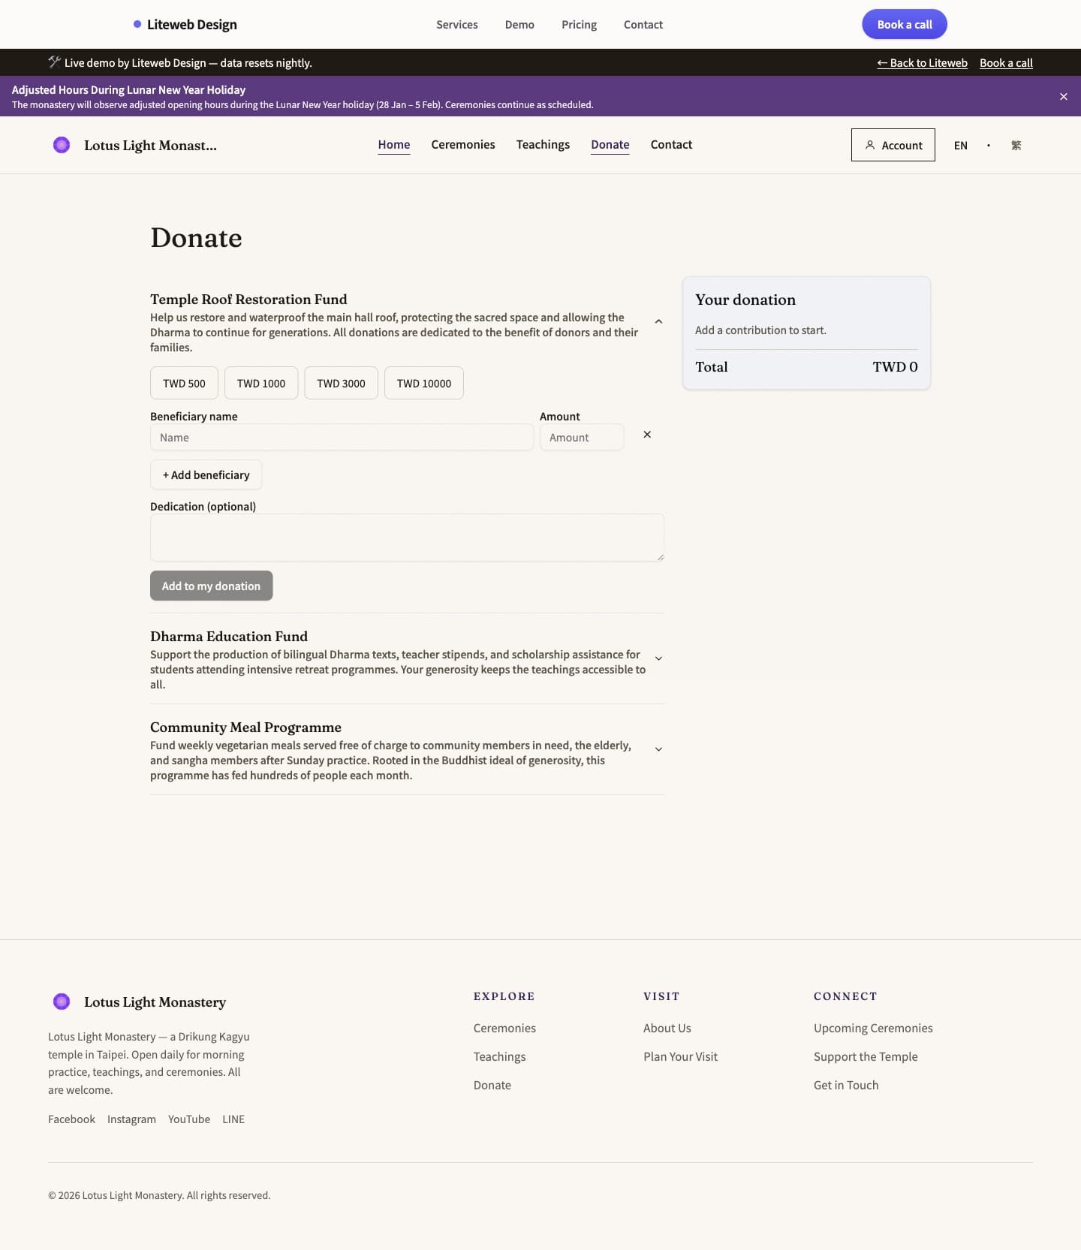This screenshot has height=1250, width=1081.
Task: Open the Pricing menu item
Action: (x=579, y=25)
